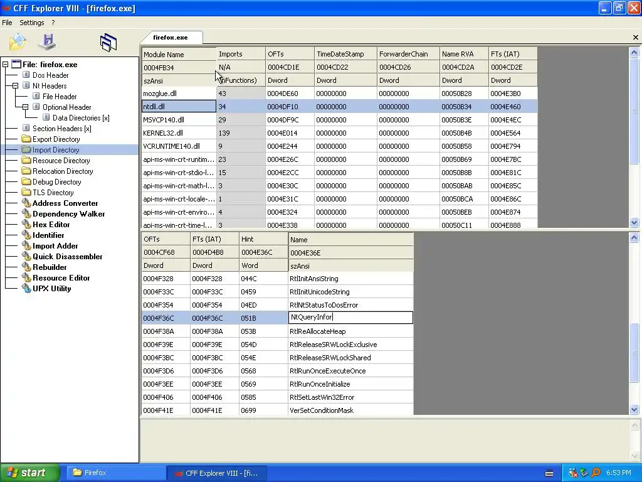642x482 pixels.
Task: Open the ? help menu
Action: [53, 23]
